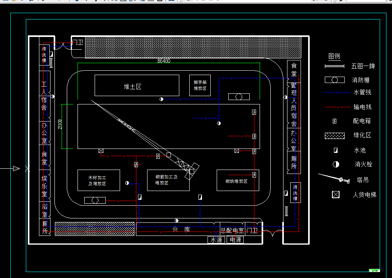392x278 pixels.
Task: Select the entrance arrow on the left edge
Action: click(x=16, y=169)
